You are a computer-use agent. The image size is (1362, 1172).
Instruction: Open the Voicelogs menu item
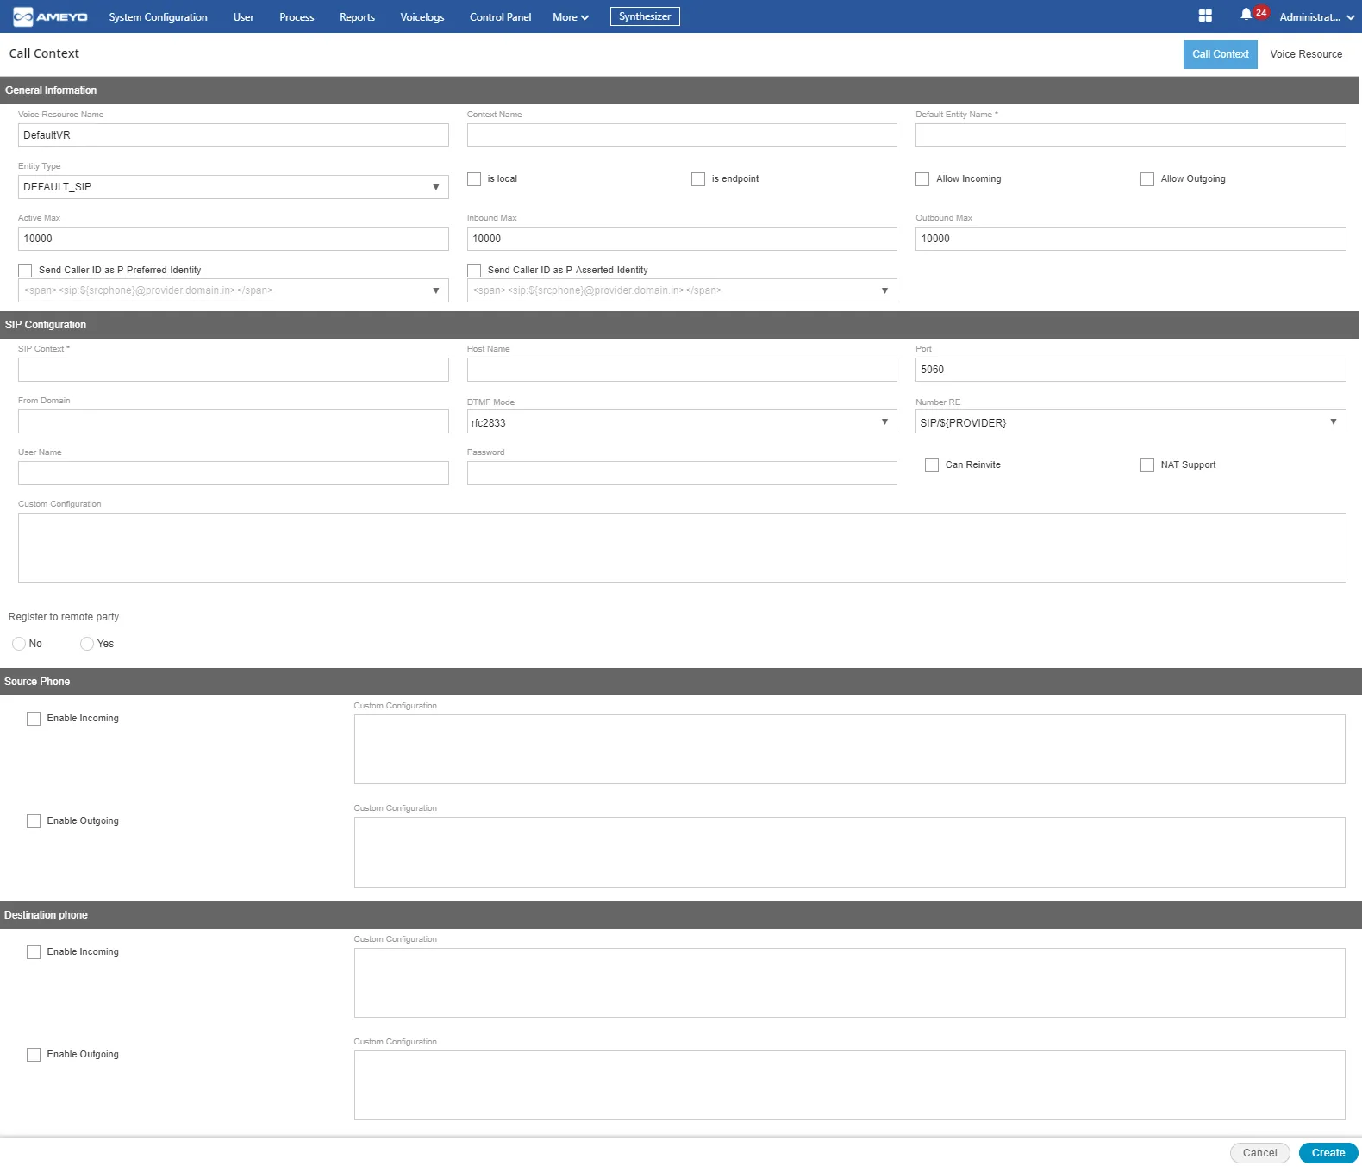tap(422, 17)
